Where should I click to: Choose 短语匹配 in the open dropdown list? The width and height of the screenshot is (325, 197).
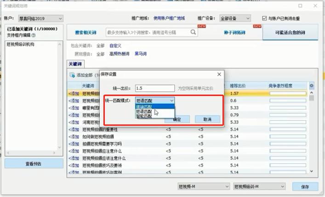pyautogui.click(x=155, y=112)
